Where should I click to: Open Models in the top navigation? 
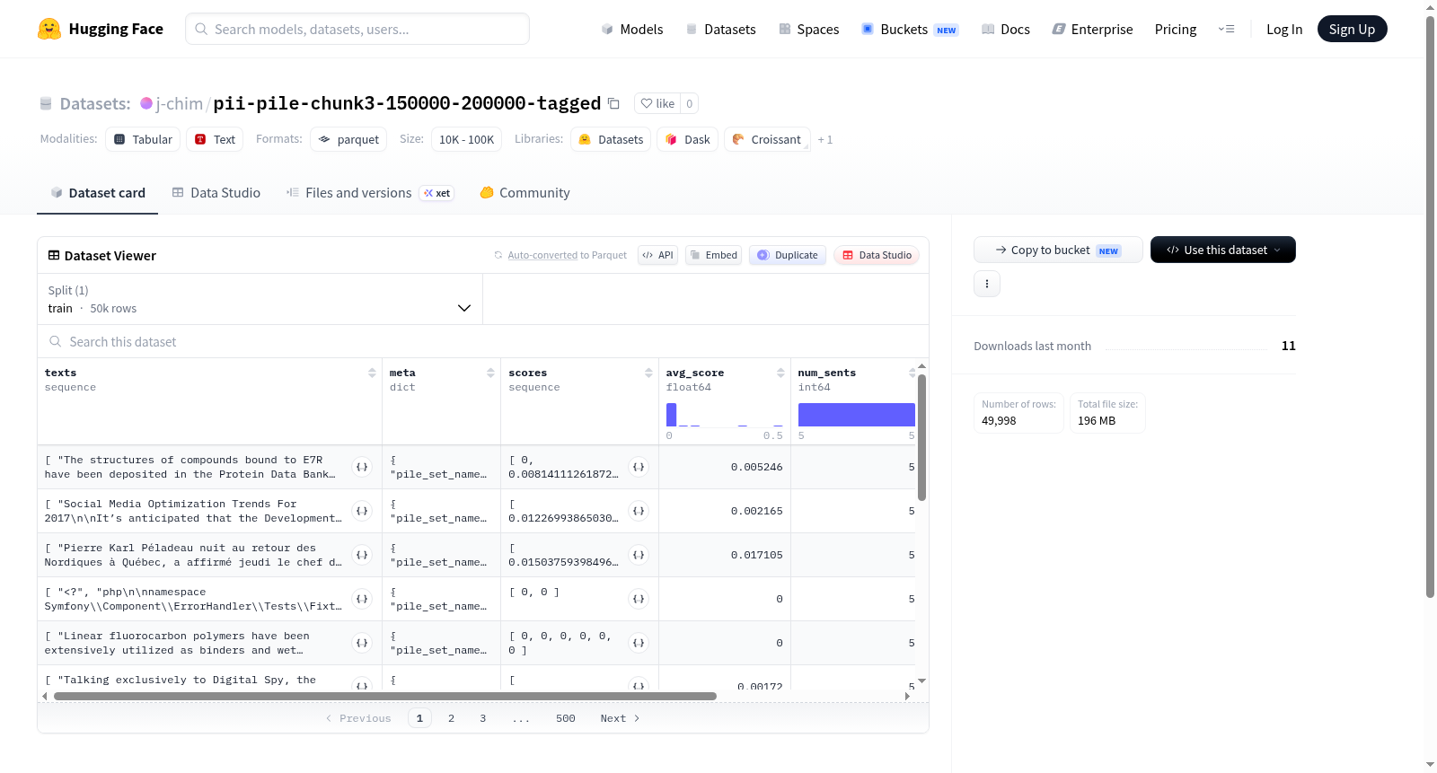(632, 29)
